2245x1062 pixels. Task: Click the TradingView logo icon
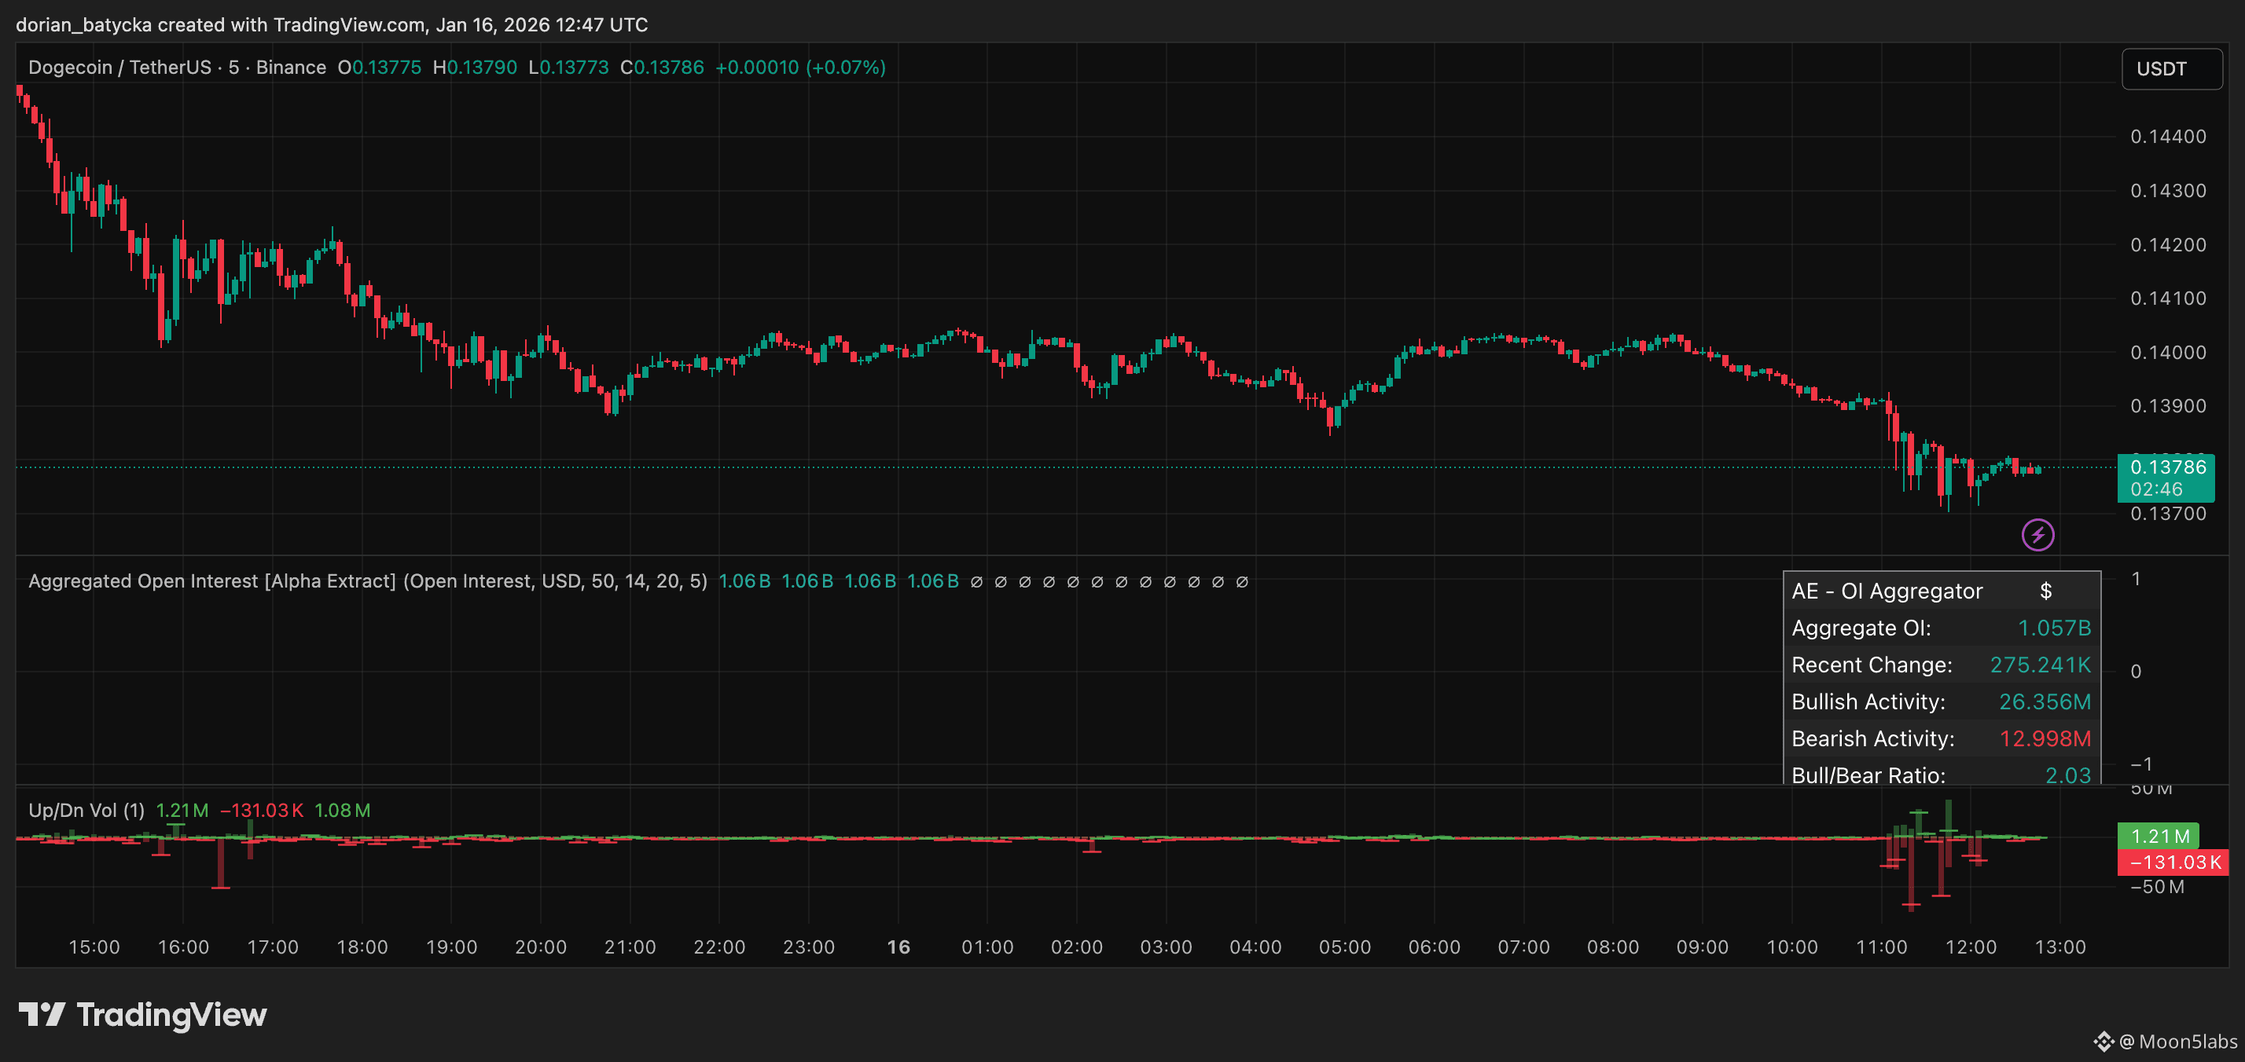(42, 1014)
